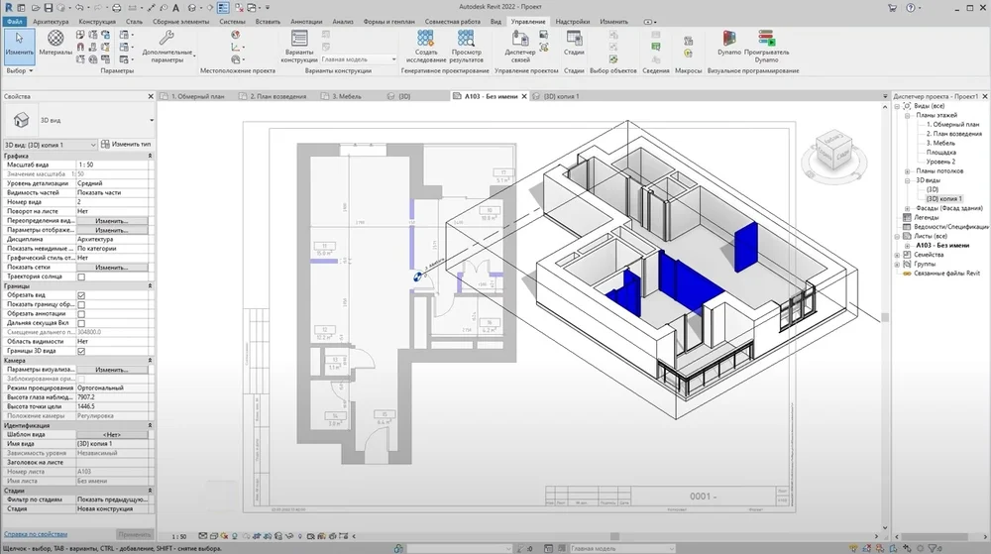Click the <Нет> Шаблон вида button
991x554 pixels.
point(112,435)
